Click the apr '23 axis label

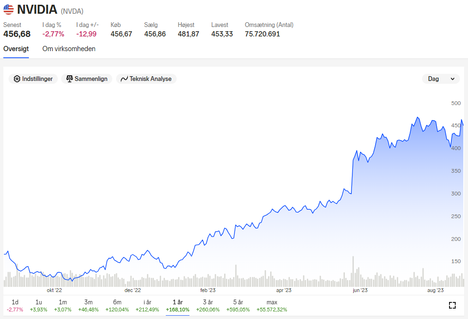point(284,290)
